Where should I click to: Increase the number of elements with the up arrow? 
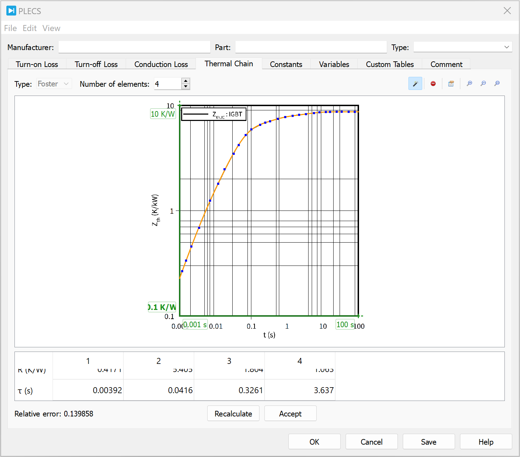(x=186, y=81)
